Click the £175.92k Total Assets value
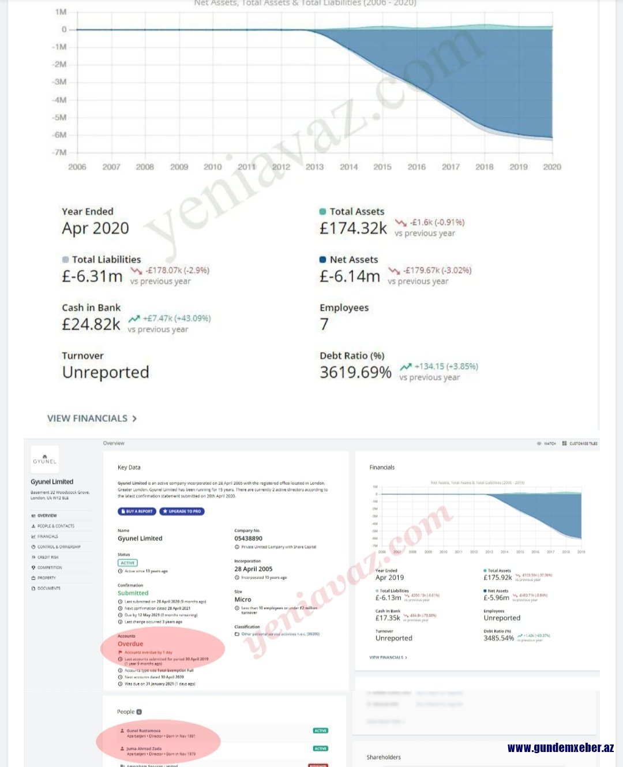623x767 pixels. click(x=498, y=577)
